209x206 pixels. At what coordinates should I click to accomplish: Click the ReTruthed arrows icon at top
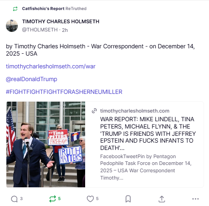click(15, 9)
